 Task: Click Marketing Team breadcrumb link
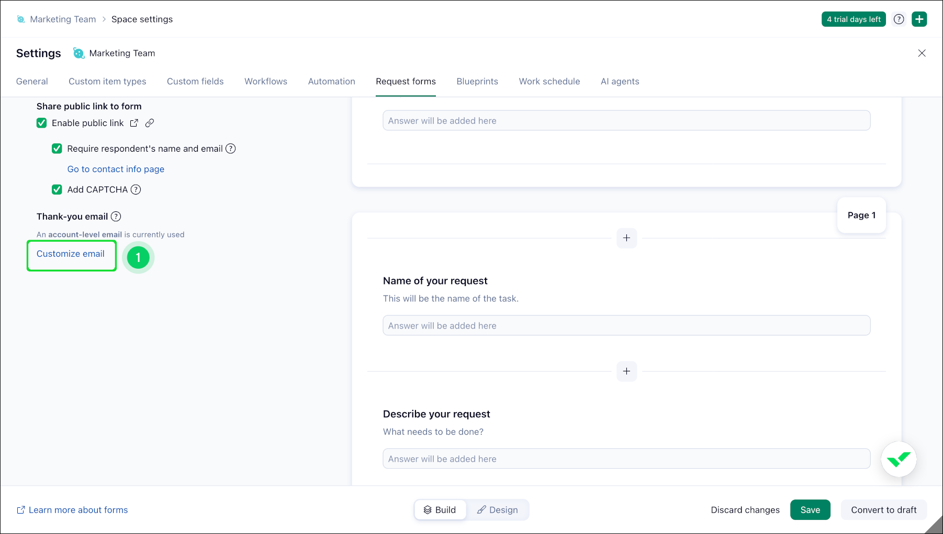pos(63,19)
